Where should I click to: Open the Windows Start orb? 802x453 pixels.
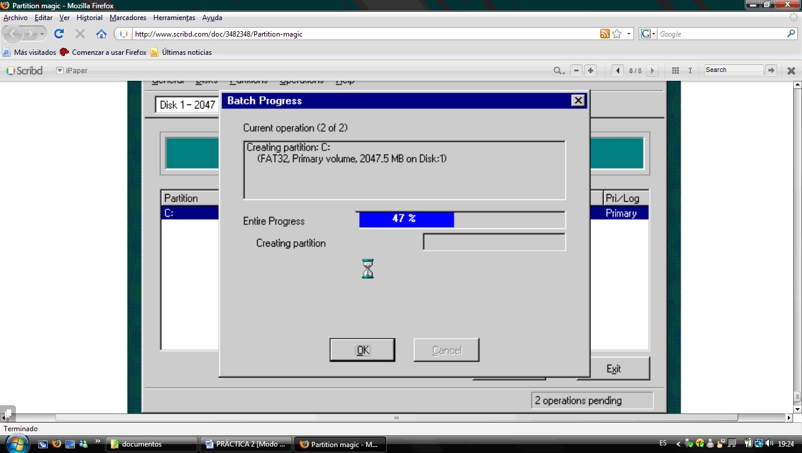pyautogui.click(x=16, y=444)
